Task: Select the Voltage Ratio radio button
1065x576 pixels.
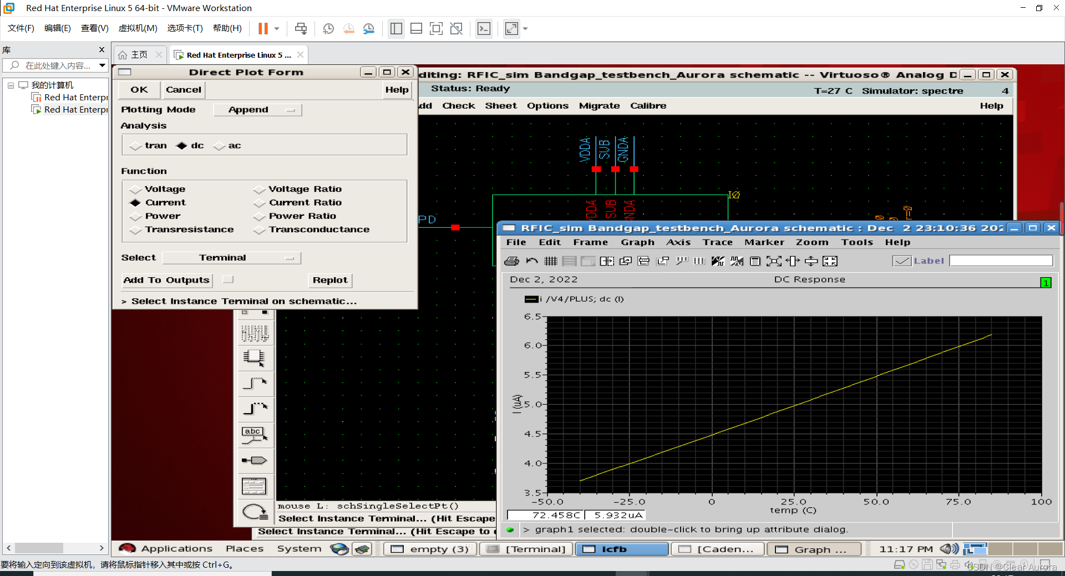Action: [x=259, y=190]
